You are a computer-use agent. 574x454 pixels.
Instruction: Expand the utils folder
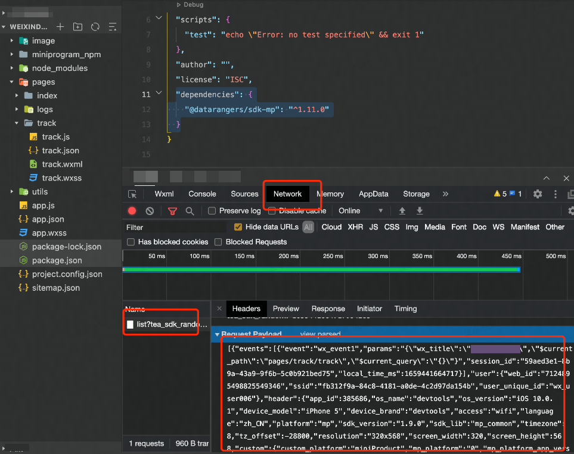12,192
